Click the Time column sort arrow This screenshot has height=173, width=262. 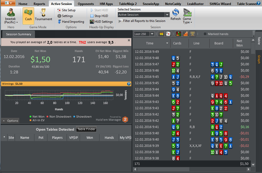(167, 43)
